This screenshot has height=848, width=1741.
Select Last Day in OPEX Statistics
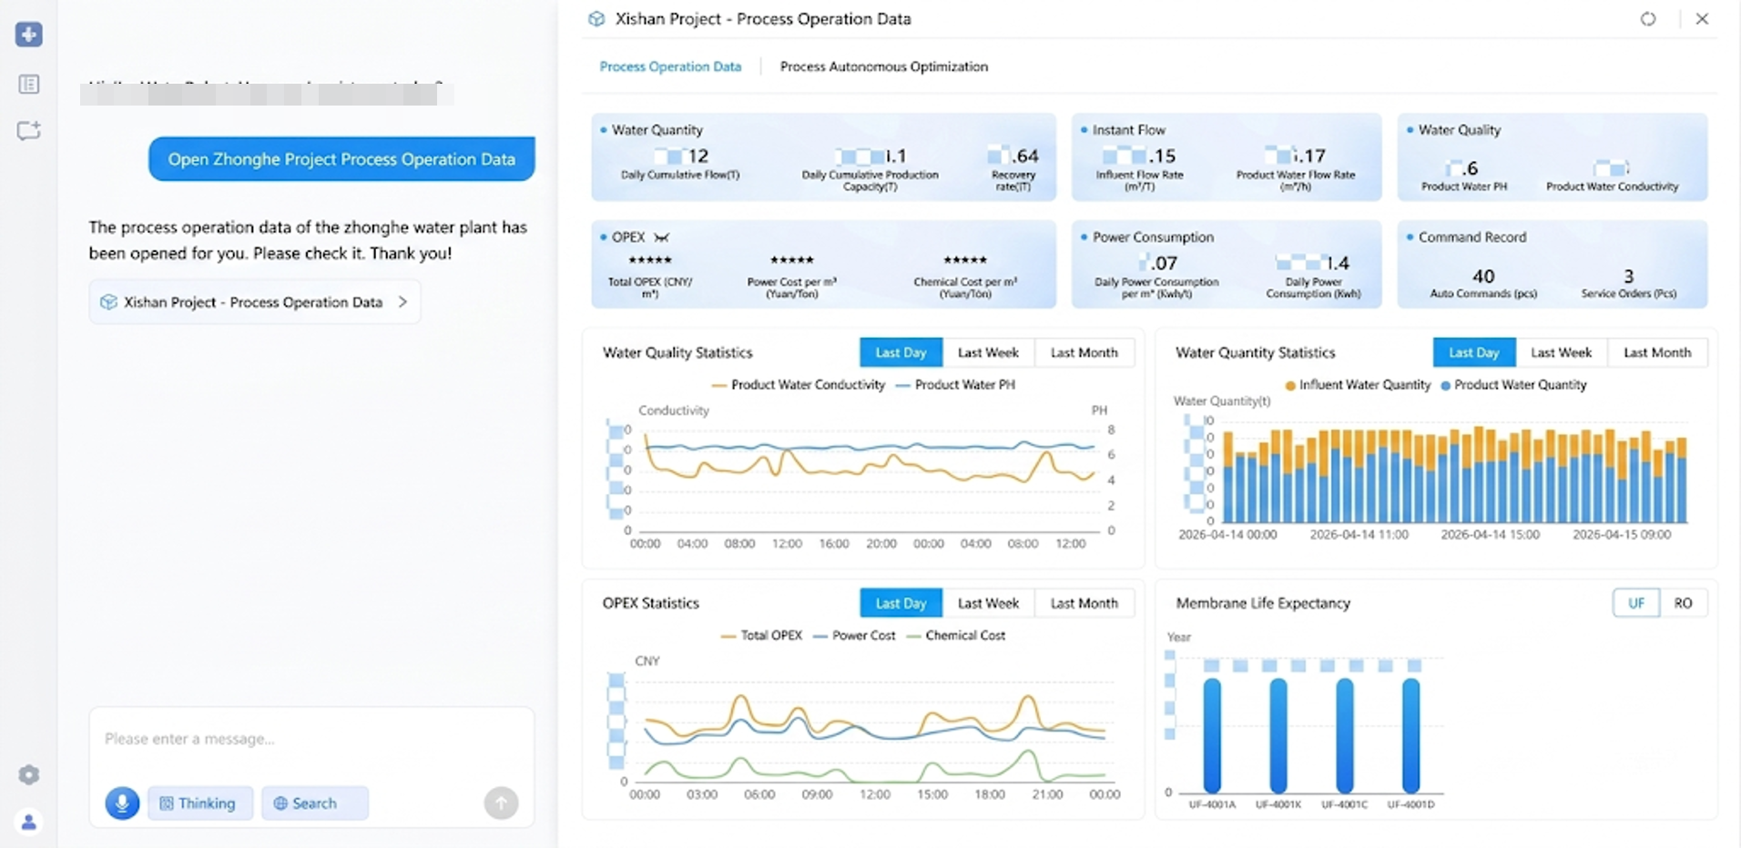pos(901,603)
